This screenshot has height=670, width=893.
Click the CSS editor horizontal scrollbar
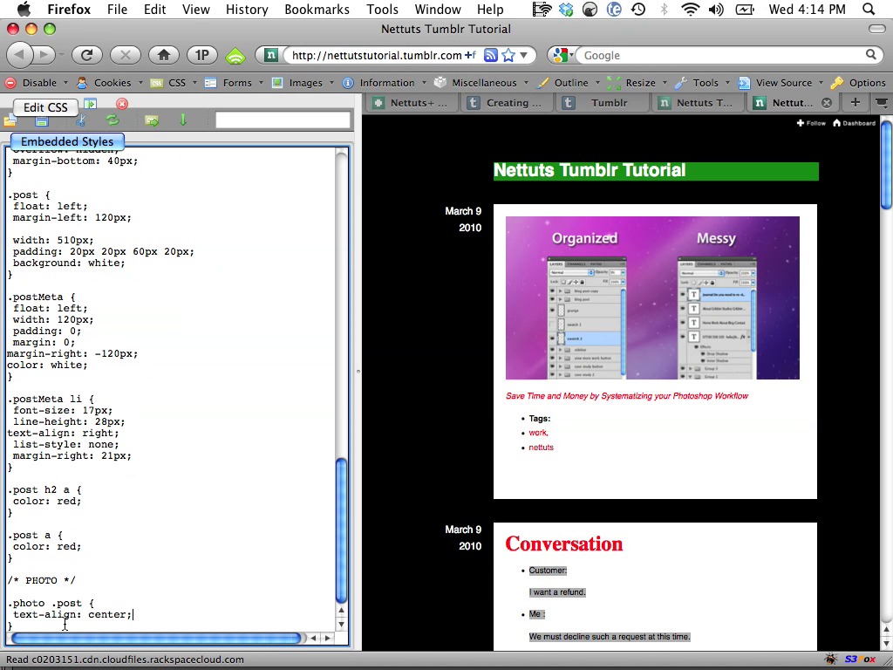click(x=155, y=638)
